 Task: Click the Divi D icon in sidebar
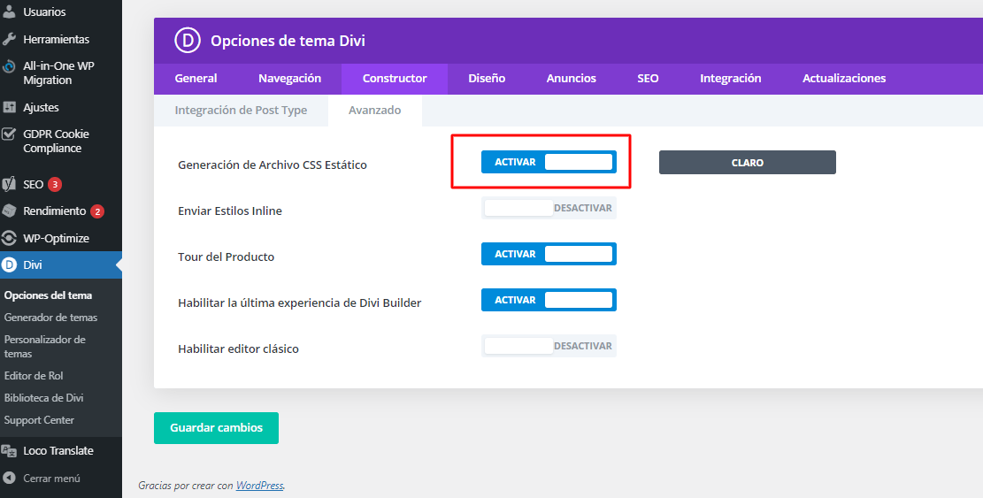click(9, 265)
